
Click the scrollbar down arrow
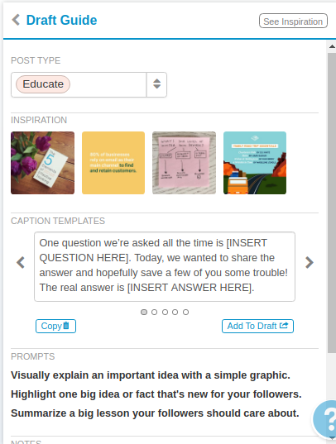(332, 438)
